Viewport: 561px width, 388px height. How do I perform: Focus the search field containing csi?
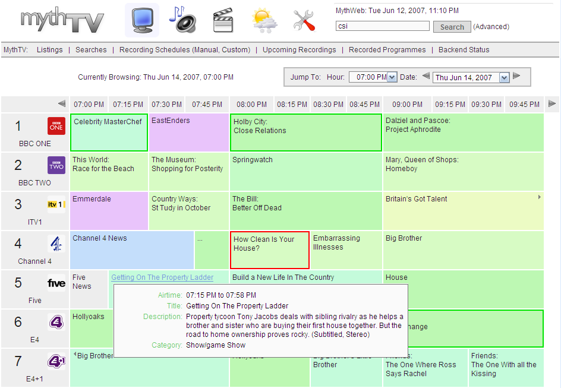pos(383,26)
